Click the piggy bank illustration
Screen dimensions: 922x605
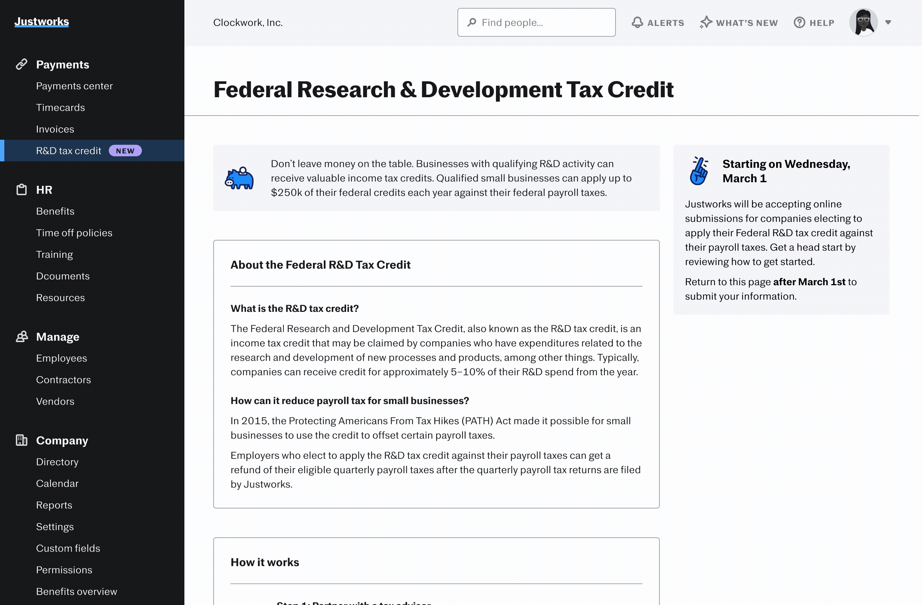tap(239, 178)
